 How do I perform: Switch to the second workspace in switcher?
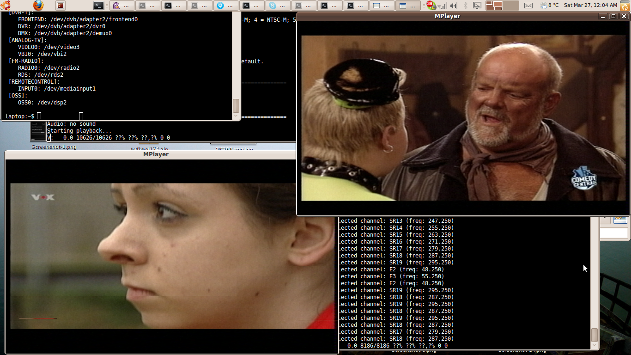tap(511, 6)
